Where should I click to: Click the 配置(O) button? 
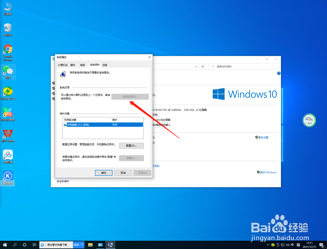coord(131,146)
